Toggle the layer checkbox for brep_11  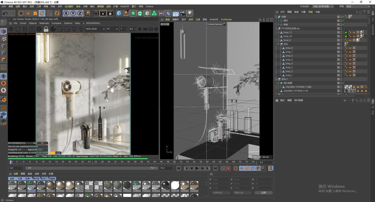coord(339,32)
